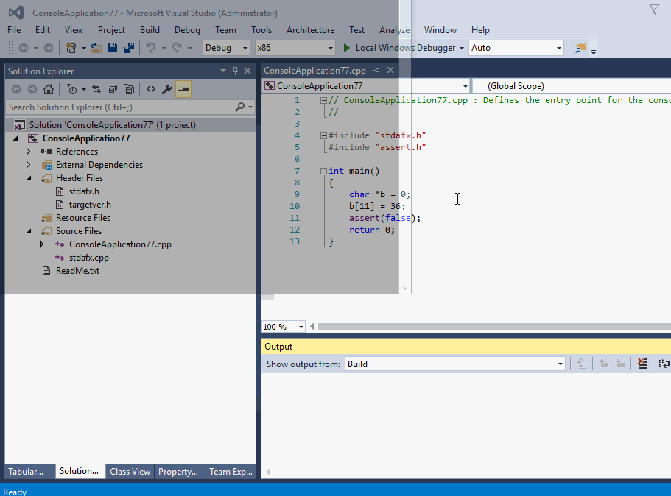This screenshot has height=496, width=671.
Task: Open the Window menu
Action: (440, 30)
